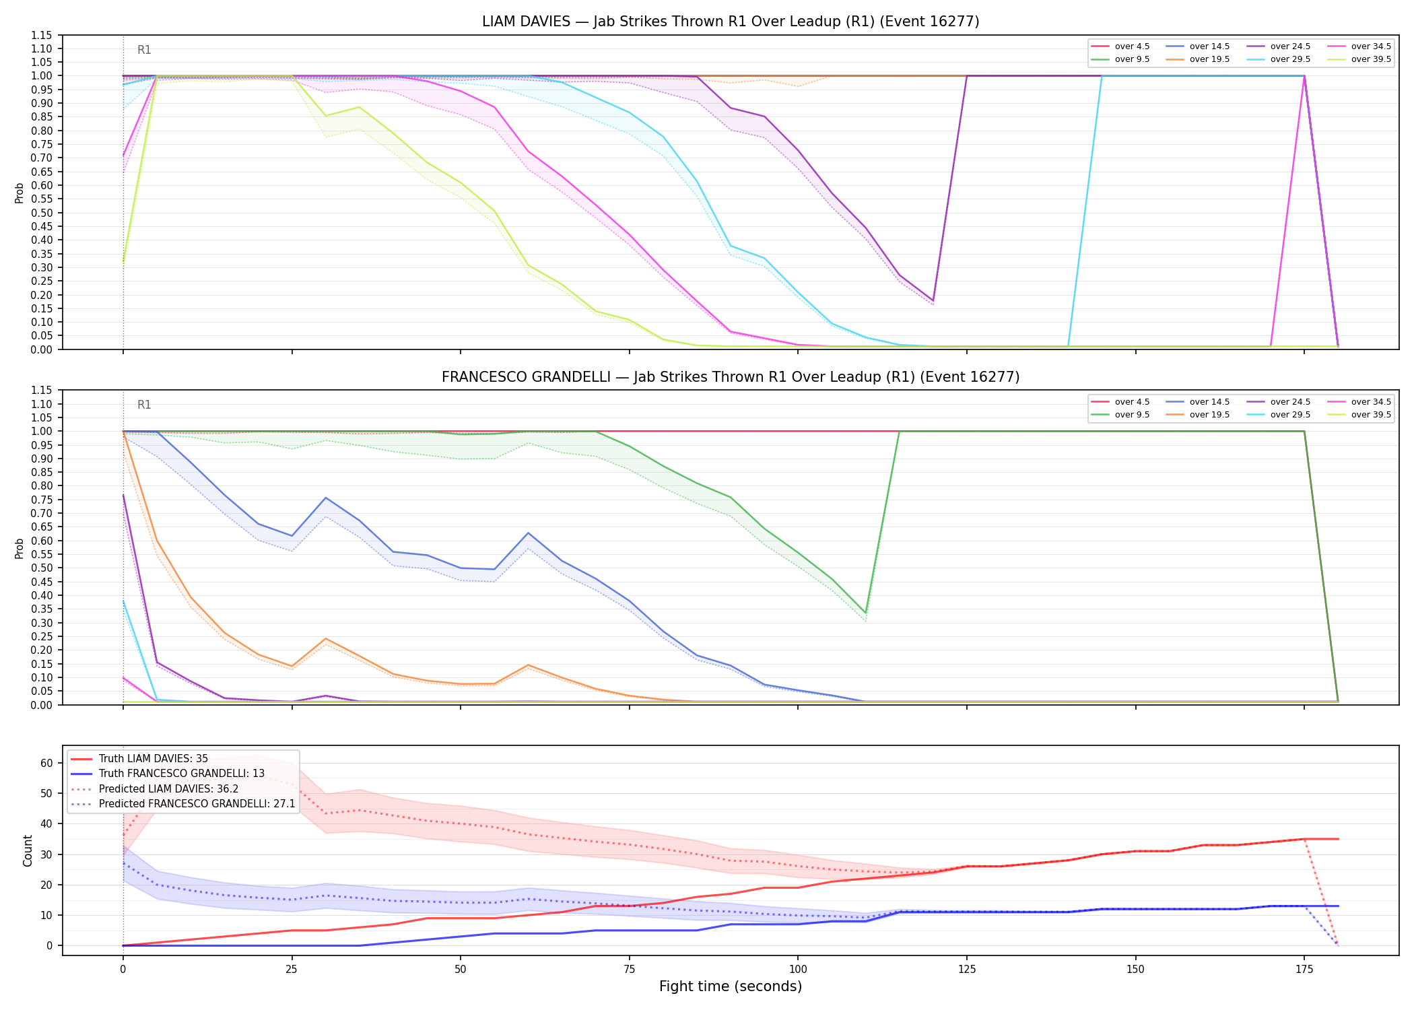Click x-axis tick label 175
This screenshot has height=1010, width=1414.
point(1304,970)
